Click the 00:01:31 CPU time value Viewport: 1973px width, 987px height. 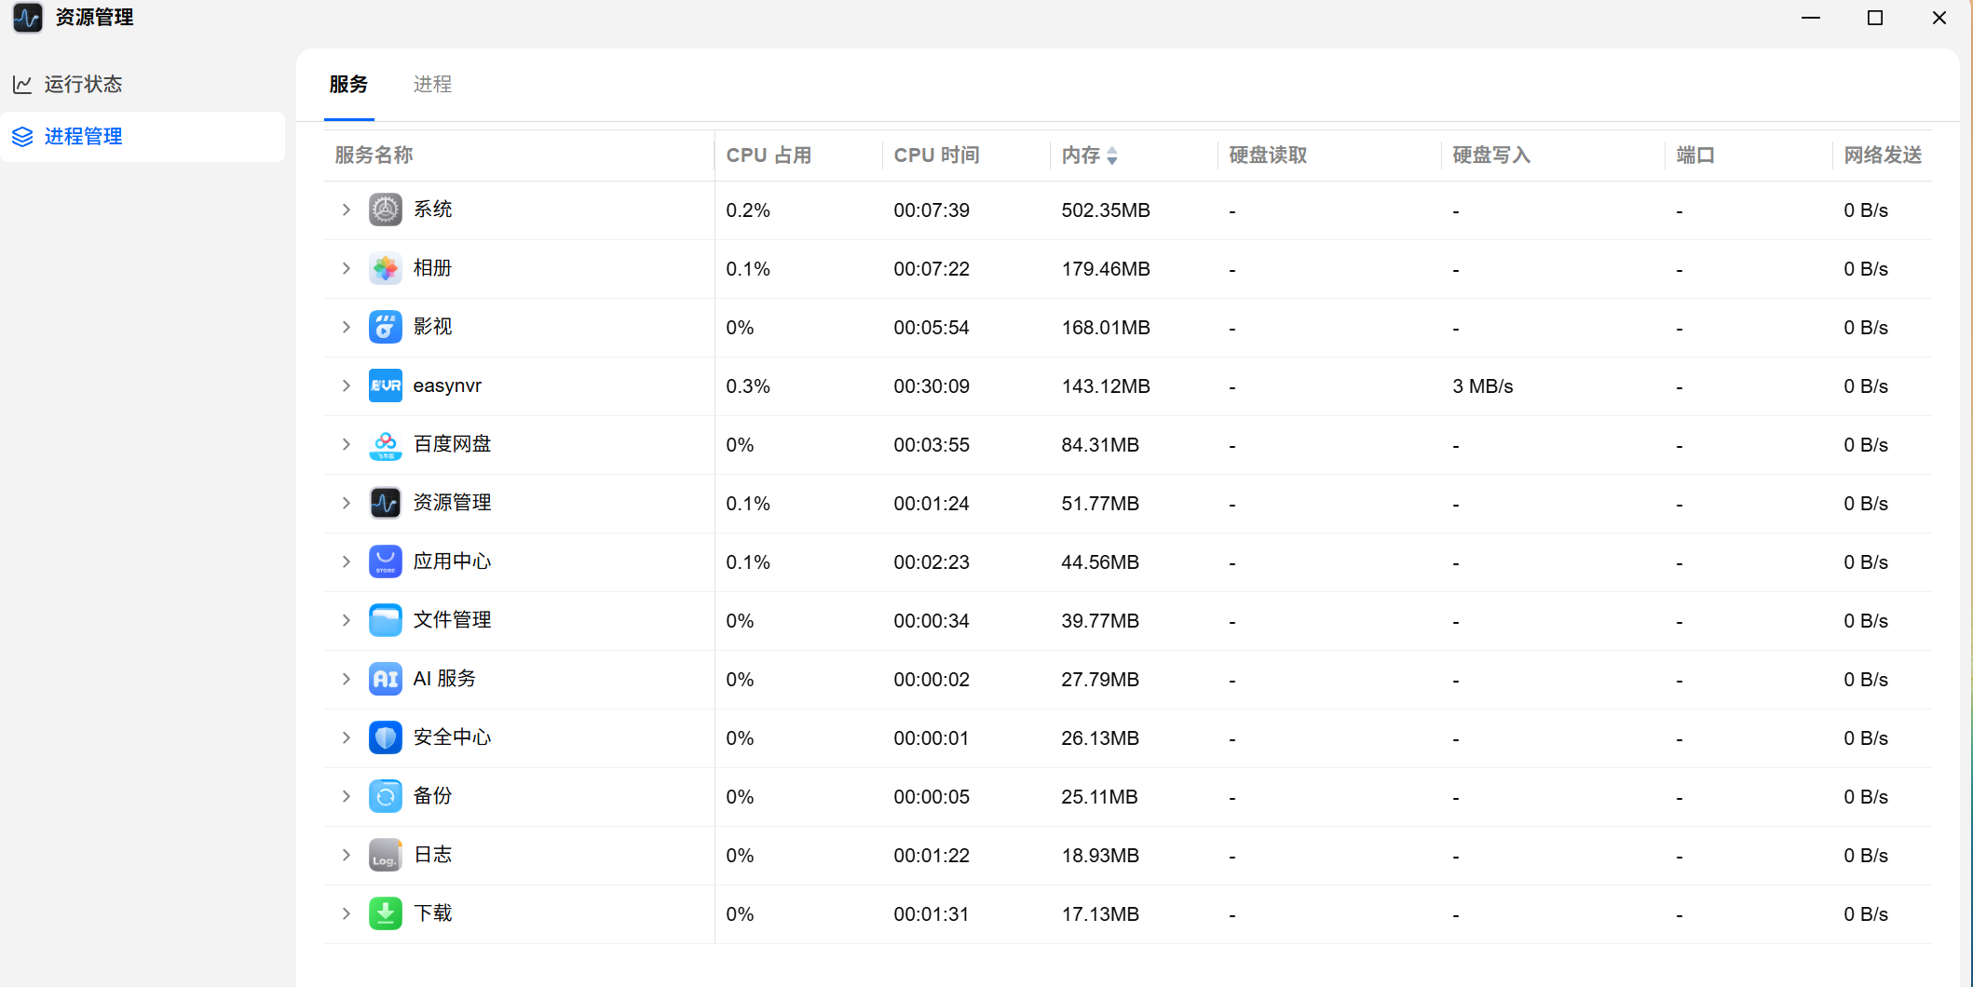(x=932, y=914)
